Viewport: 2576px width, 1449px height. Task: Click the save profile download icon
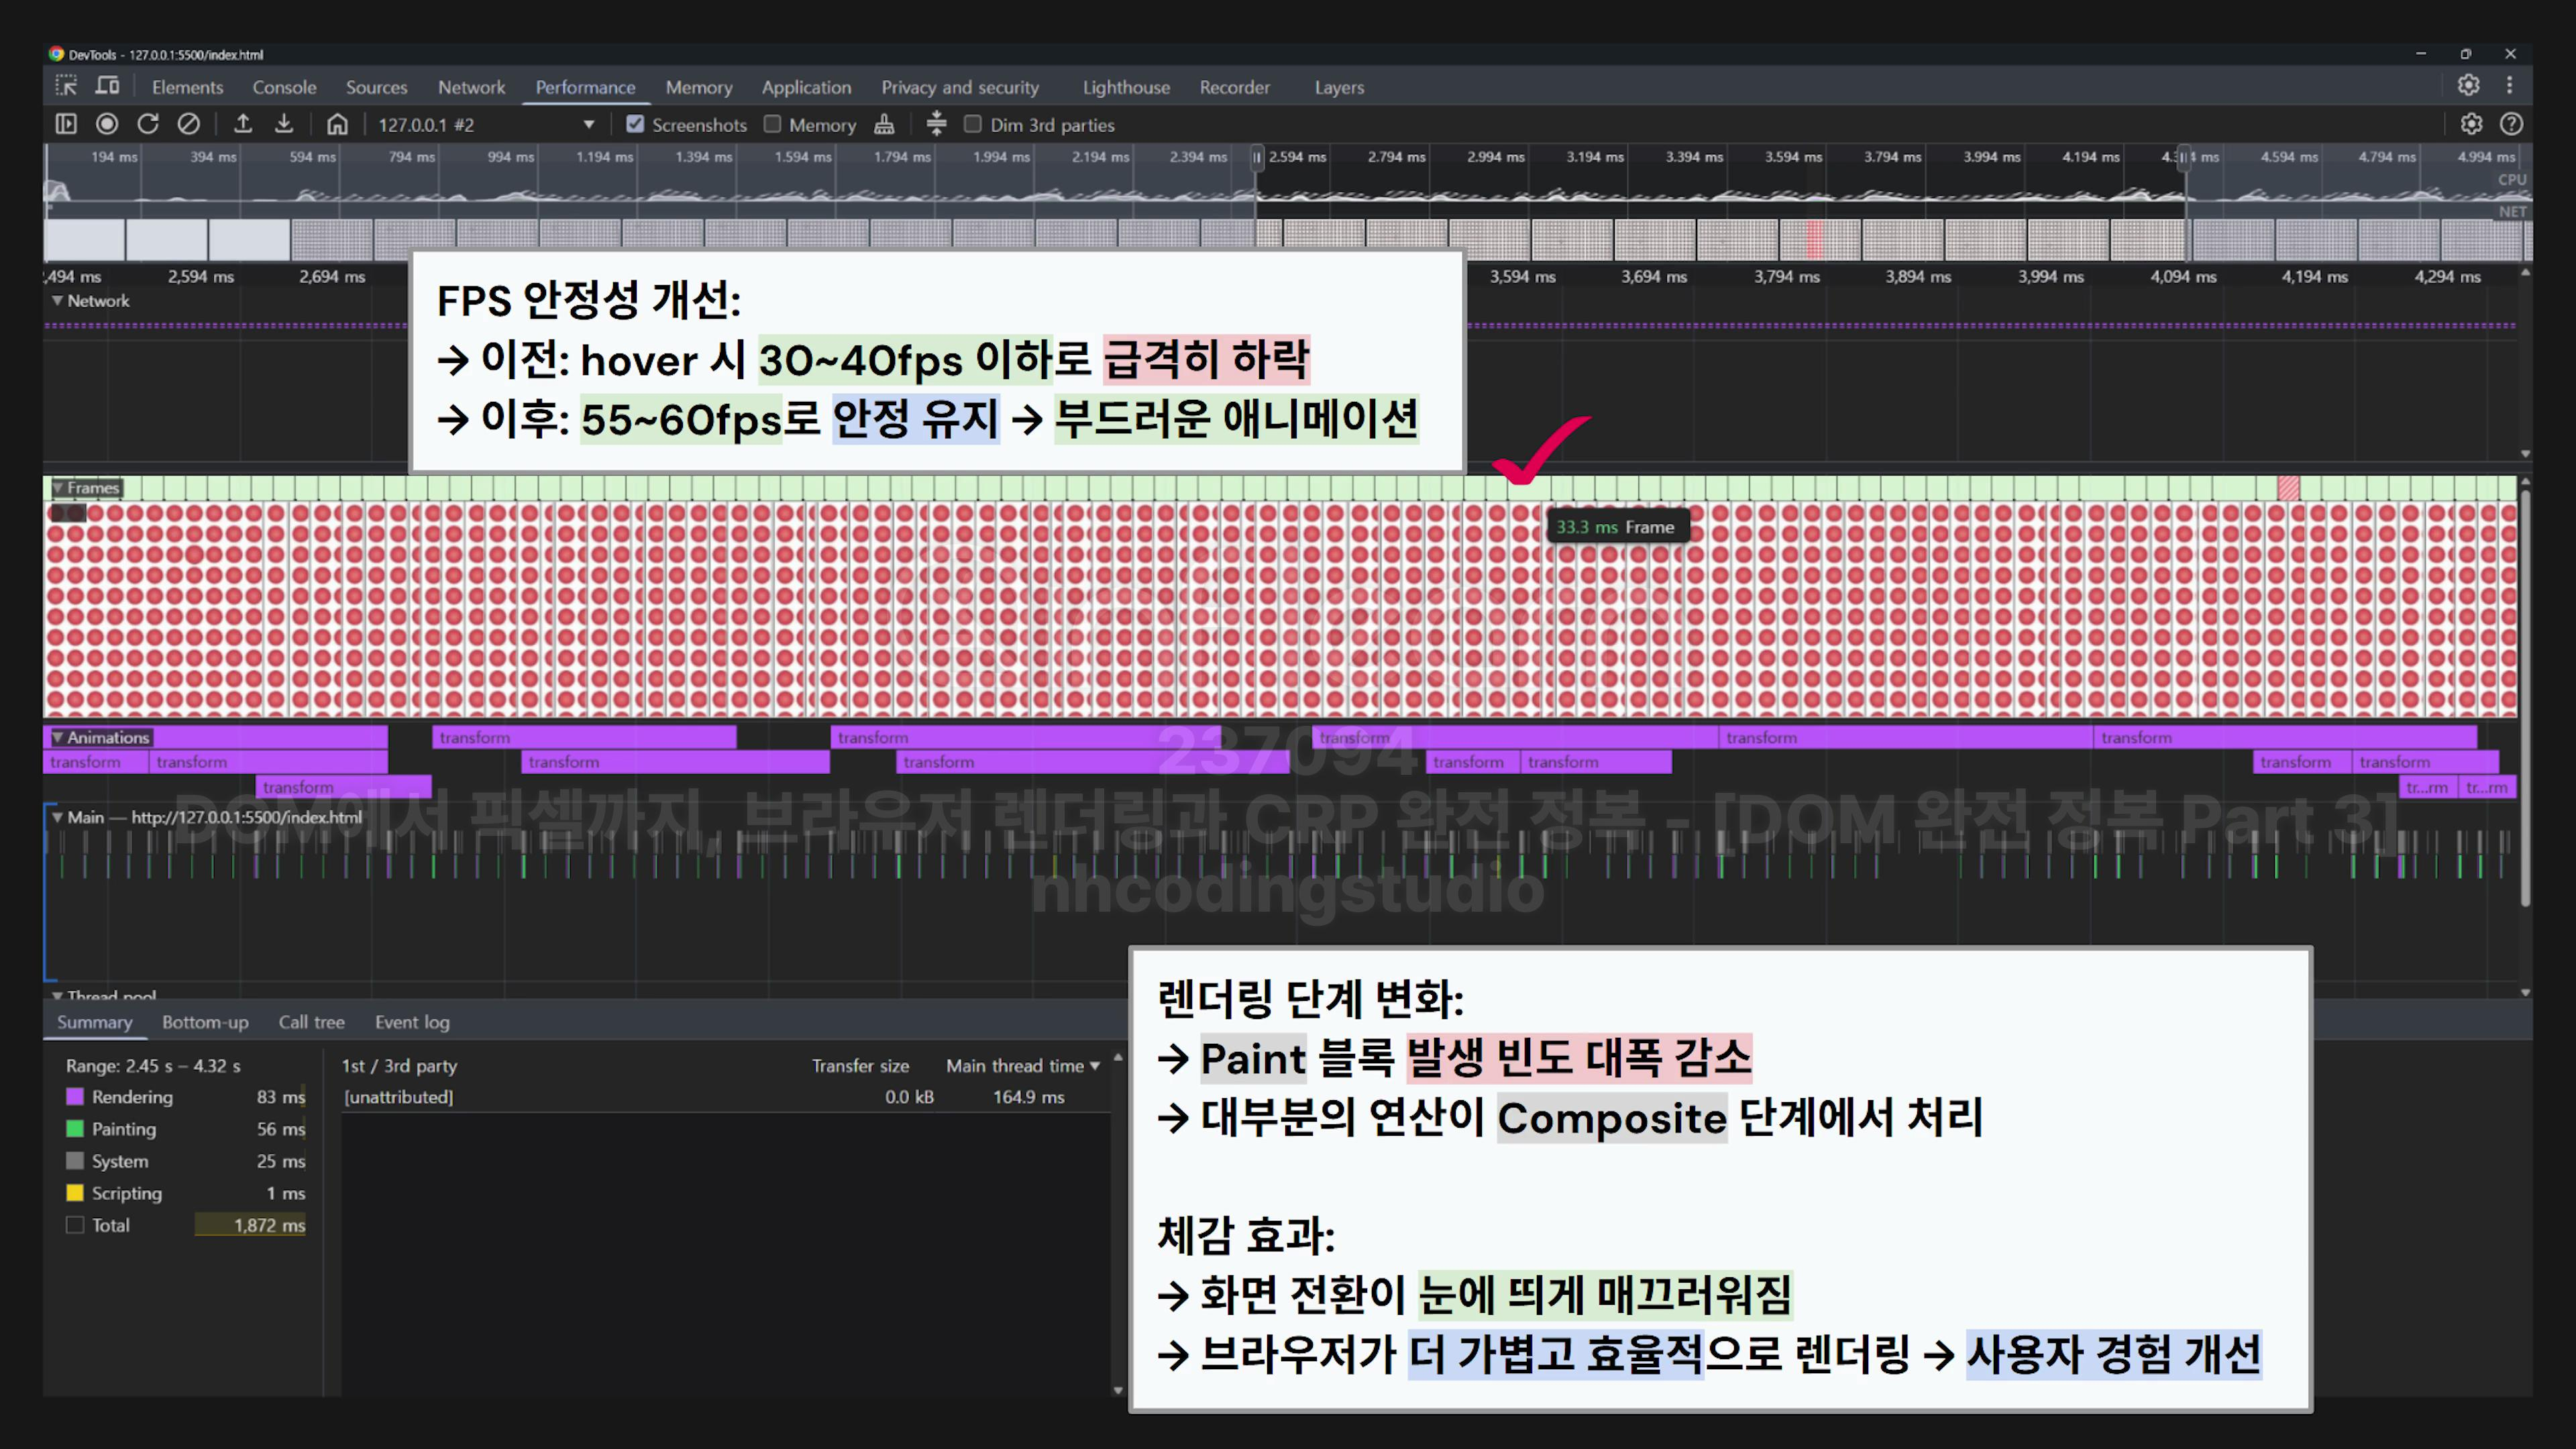tap(284, 124)
